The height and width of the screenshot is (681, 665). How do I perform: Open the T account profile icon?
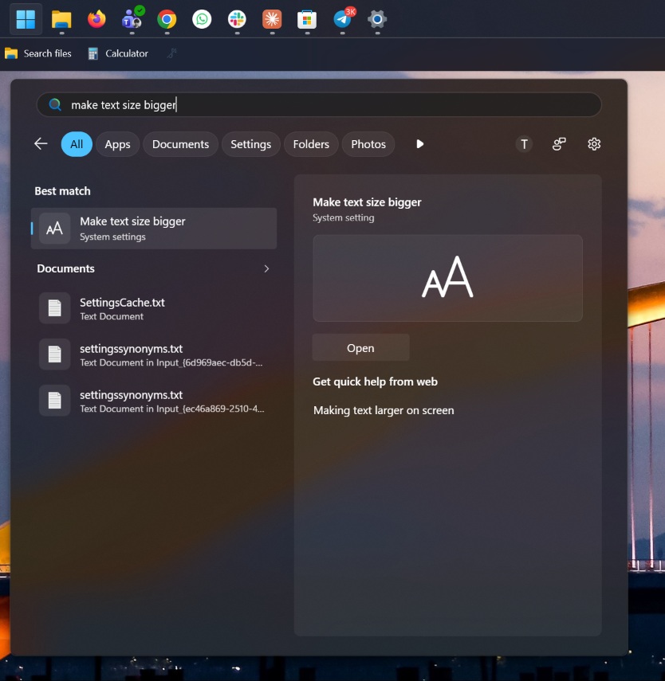[x=524, y=143]
